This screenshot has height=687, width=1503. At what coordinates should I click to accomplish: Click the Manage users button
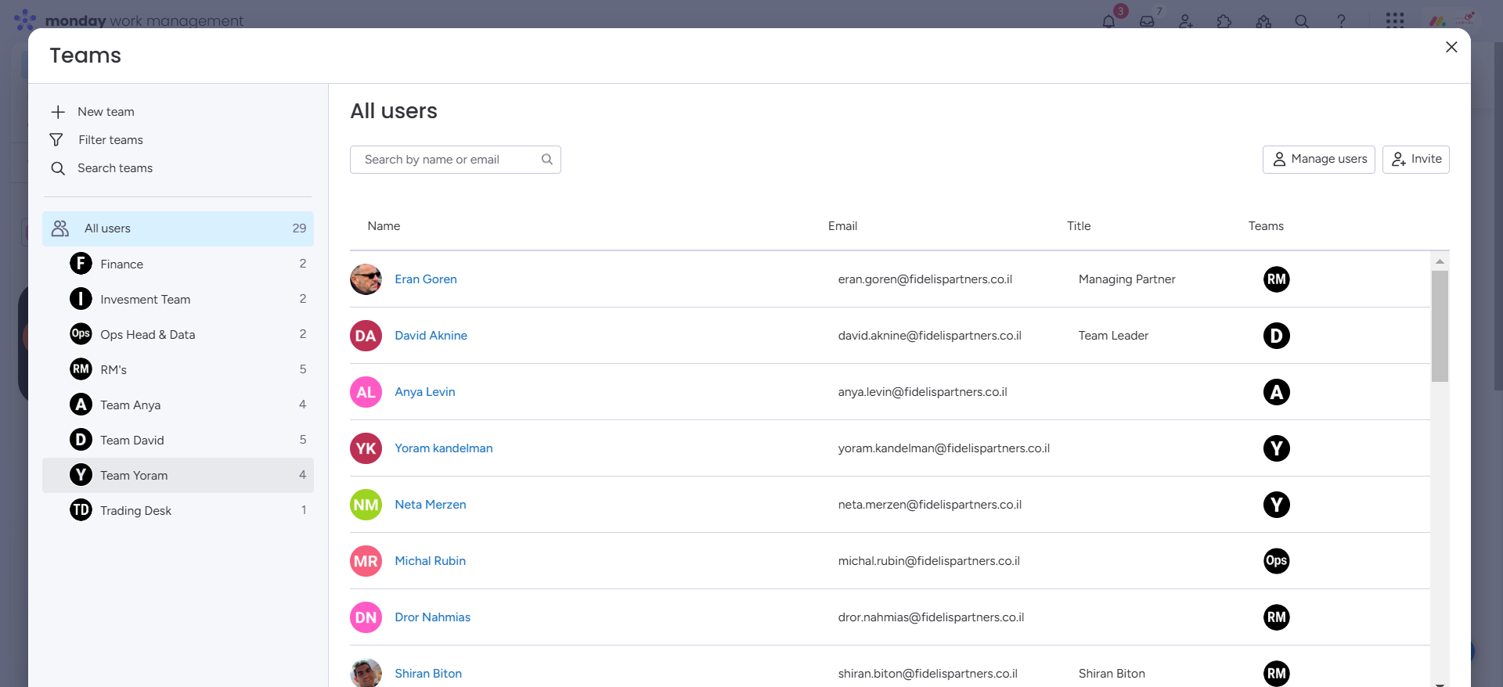1318,160
